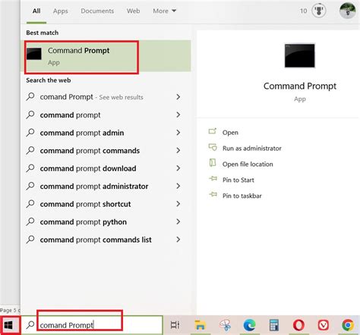The width and height of the screenshot is (360, 335).
Task: Click the search magnifier in the taskbar box
Action: tap(30, 324)
